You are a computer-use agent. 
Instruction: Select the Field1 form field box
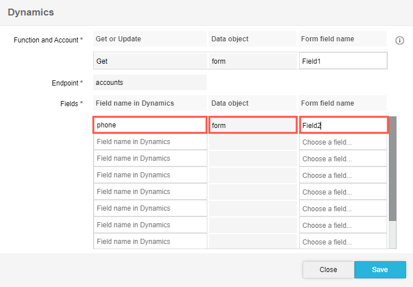click(343, 61)
